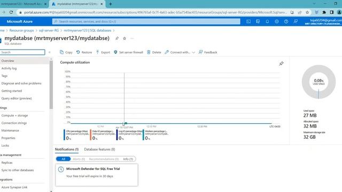Screen dimensions: 342x192
Task: Click Resource groups breadcrumb link
Action: click(21, 30)
